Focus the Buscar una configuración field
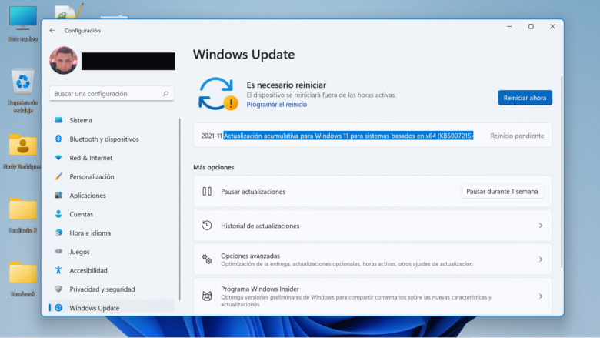 pyautogui.click(x=104, y=94)
